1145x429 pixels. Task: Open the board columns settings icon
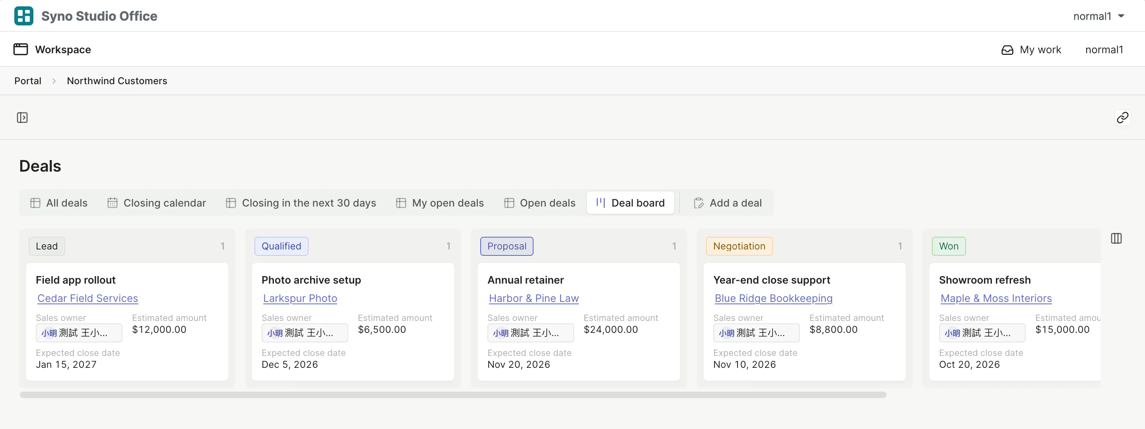pos(1116,238)
